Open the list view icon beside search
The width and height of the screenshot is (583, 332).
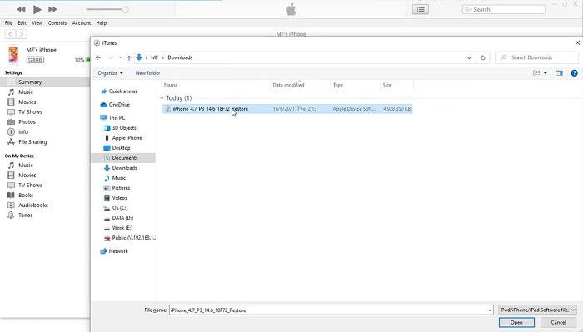(x=421, y=10)
